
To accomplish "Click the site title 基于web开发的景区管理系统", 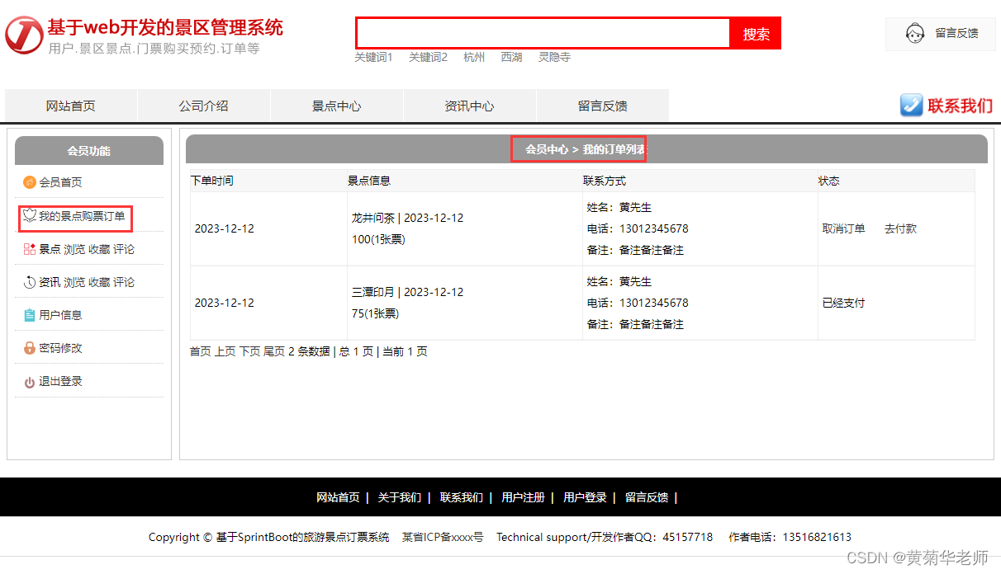I will (x=165, y=27).
